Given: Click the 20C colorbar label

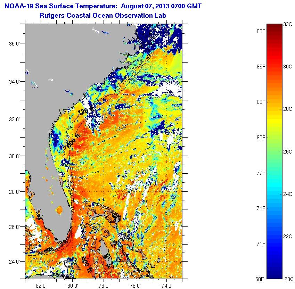Looking at the screenshot, I should coord(289,279).
